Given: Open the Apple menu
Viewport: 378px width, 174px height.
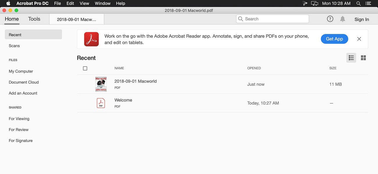Looking at the screenshot, I should 8,3.
